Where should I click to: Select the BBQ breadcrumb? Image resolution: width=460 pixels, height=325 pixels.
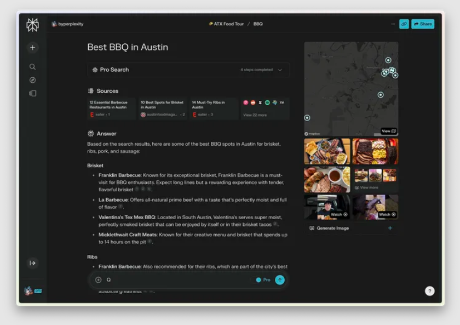(258, 24)
